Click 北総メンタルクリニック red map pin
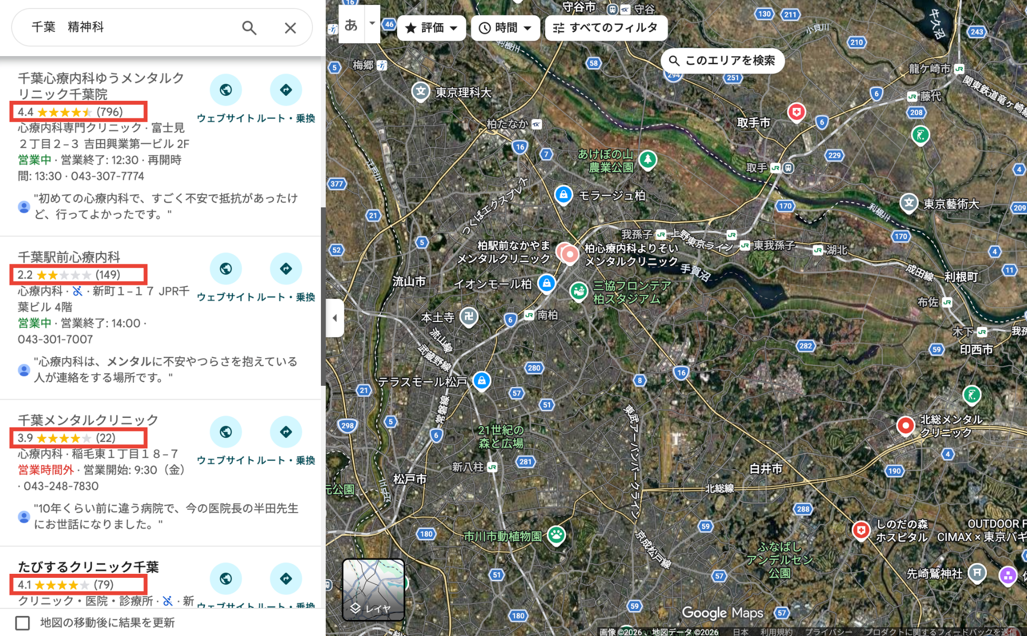The width and height of the screenshot is (1027, 636). [x=905, y=426]
